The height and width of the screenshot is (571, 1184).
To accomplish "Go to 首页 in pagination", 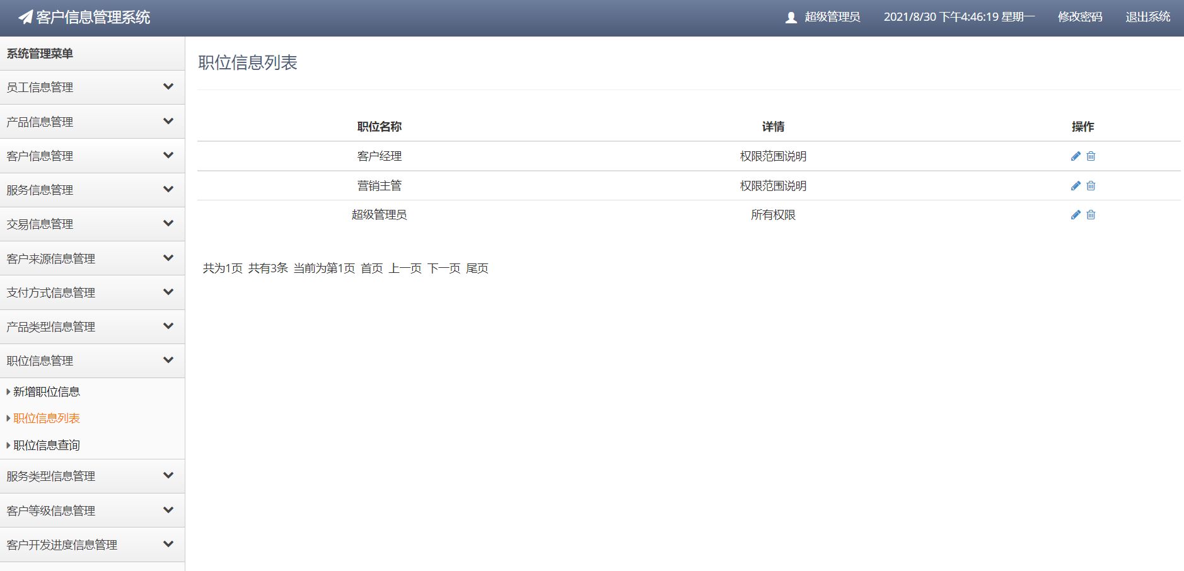I will tap(372, 268).
